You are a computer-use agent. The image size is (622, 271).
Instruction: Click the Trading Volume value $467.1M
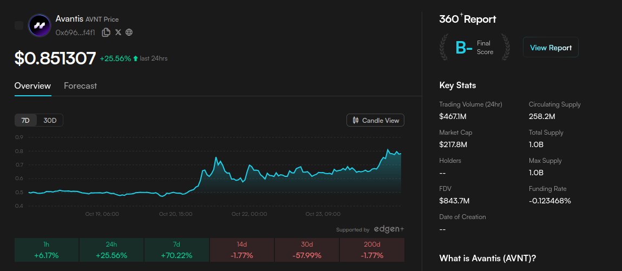[453, 116]
